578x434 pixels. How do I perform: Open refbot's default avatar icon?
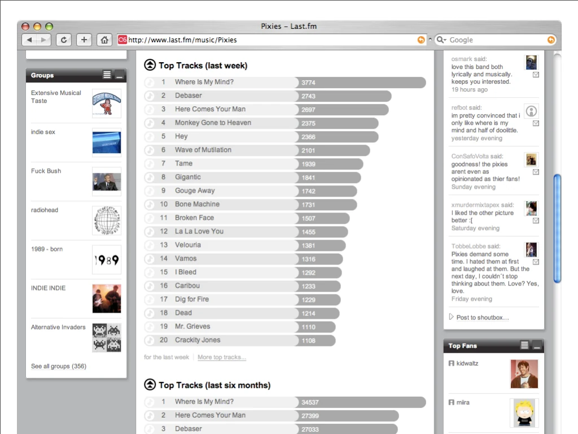tap(531, 111)
